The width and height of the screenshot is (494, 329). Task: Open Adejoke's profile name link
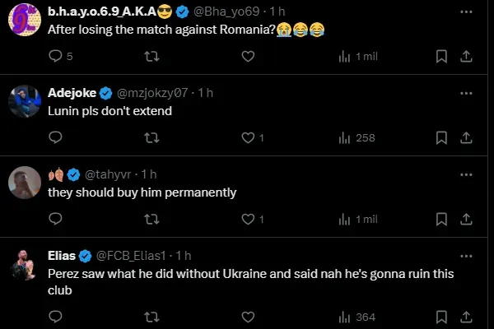72,93
